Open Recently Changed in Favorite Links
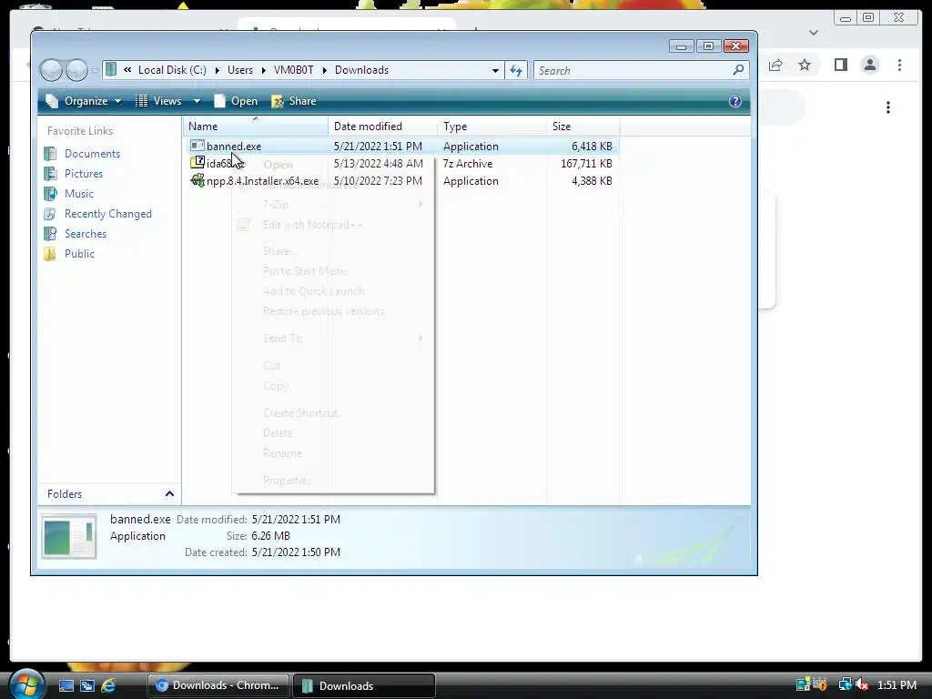The image size is (932, 699). coord(108,214)
